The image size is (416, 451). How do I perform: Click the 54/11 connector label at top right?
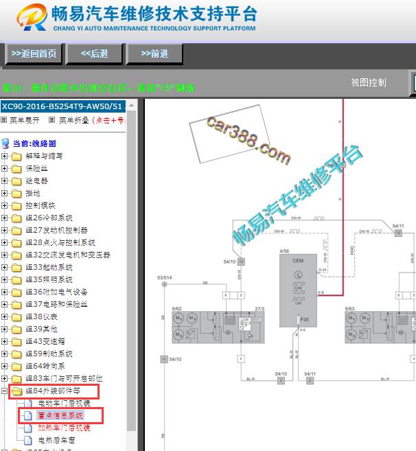[398, 226]
